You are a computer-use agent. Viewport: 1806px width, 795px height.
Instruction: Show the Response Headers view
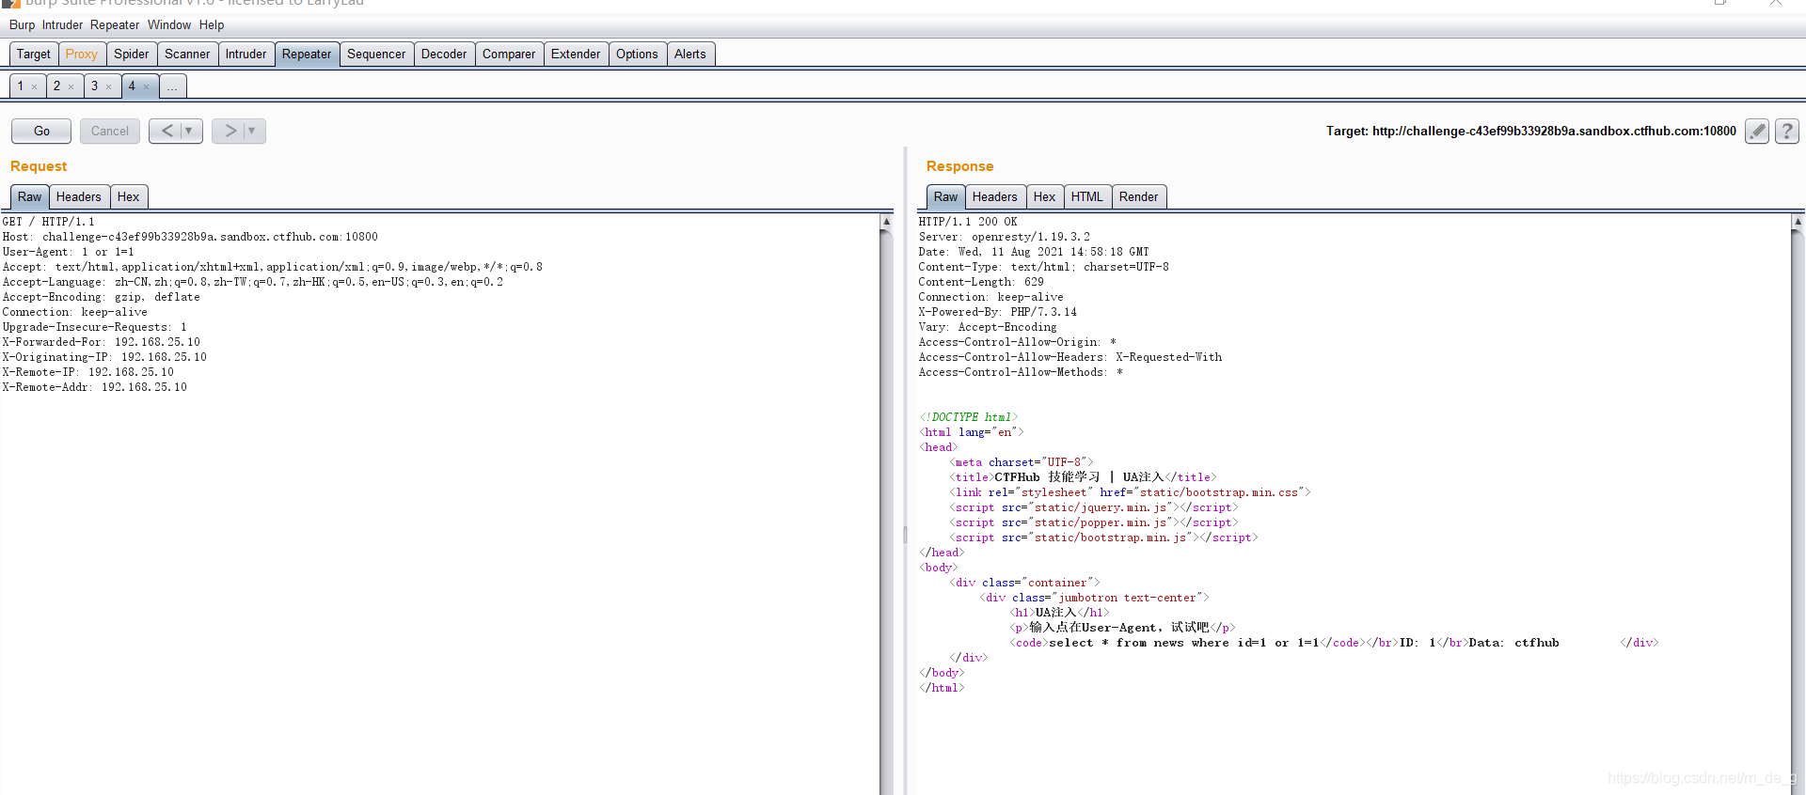(994, 197)
